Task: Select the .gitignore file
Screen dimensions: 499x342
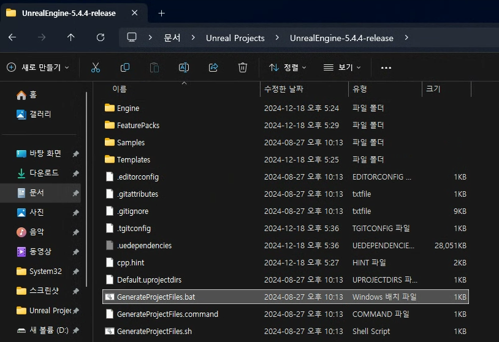Action: tap(286, 211)
